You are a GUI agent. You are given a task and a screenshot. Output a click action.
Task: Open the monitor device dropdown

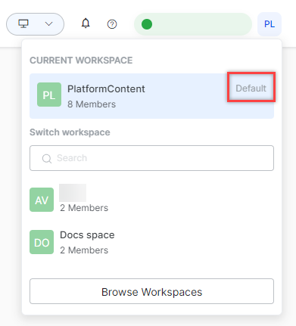coord(35,24)
